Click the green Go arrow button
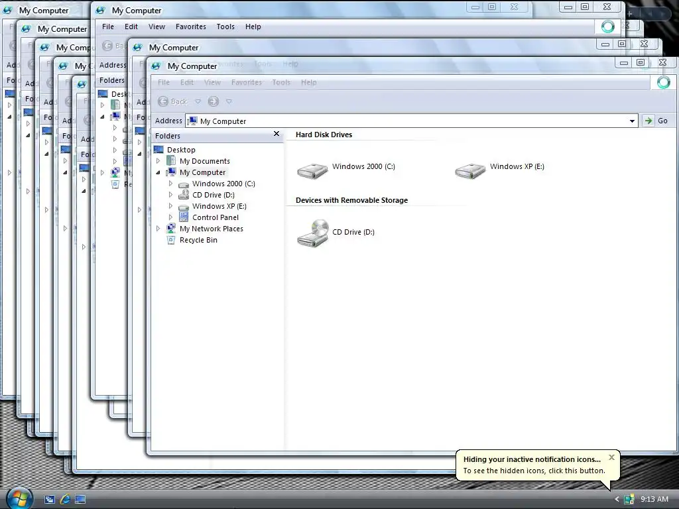 pyautogui.click(x=648, y=121)
